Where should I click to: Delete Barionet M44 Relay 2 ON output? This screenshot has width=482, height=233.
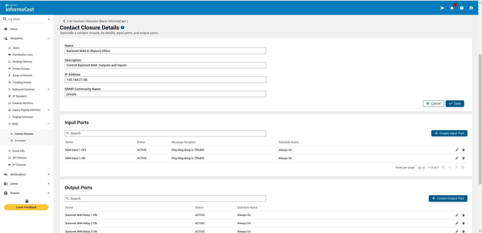(x=463, y=223)
